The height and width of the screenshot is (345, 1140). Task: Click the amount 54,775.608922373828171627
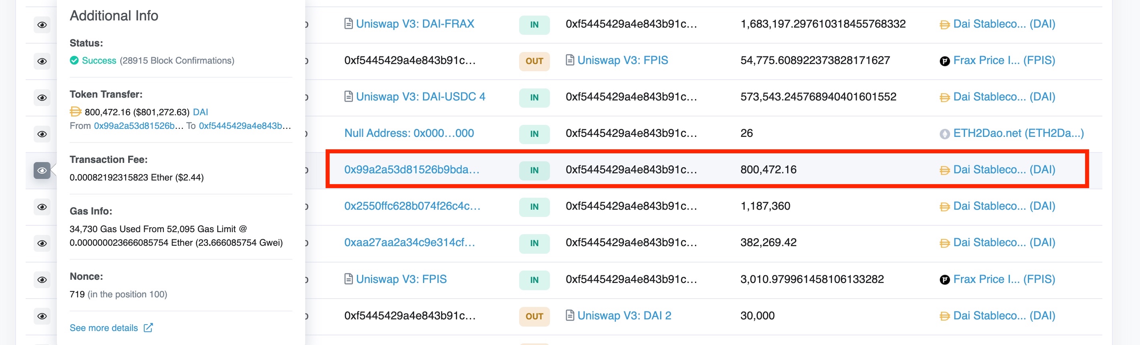815,60
